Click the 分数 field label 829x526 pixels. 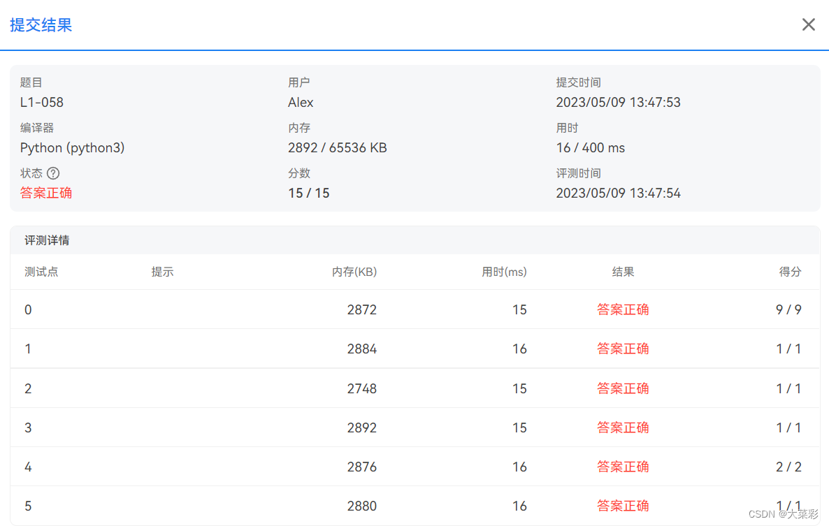click(298, 173)
